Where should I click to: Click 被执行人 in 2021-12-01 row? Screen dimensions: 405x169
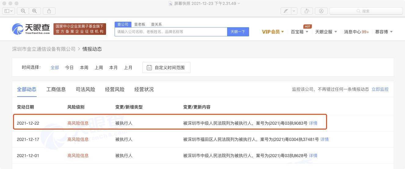coord(124,156)
